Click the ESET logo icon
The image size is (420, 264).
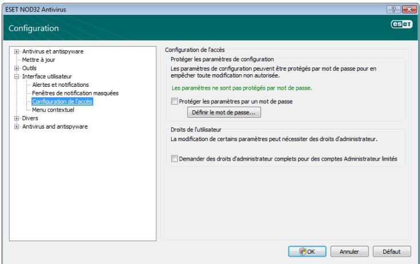[402, 24]
